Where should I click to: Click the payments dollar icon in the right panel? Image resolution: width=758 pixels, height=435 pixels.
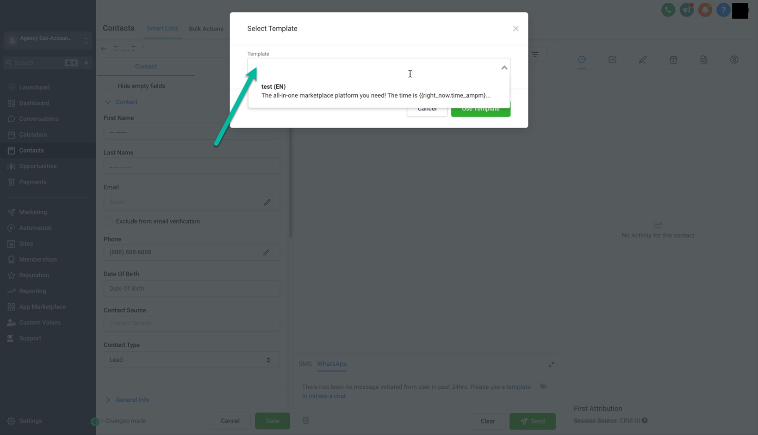tap(734, 60)
